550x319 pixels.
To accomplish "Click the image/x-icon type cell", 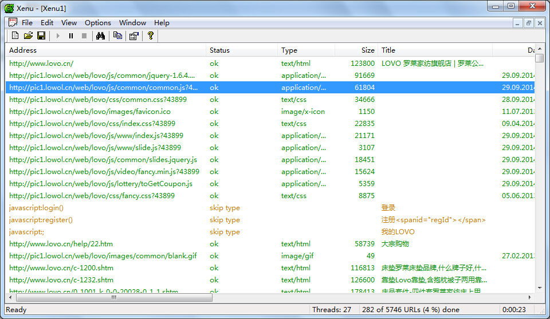I will point(303,112).
